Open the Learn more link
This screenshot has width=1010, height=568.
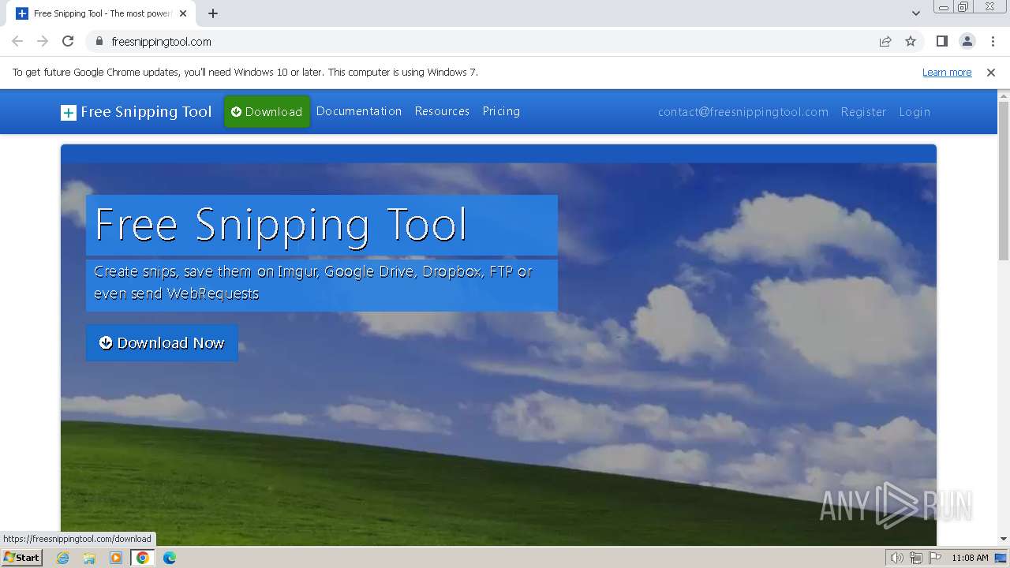(x=947, y=72)
